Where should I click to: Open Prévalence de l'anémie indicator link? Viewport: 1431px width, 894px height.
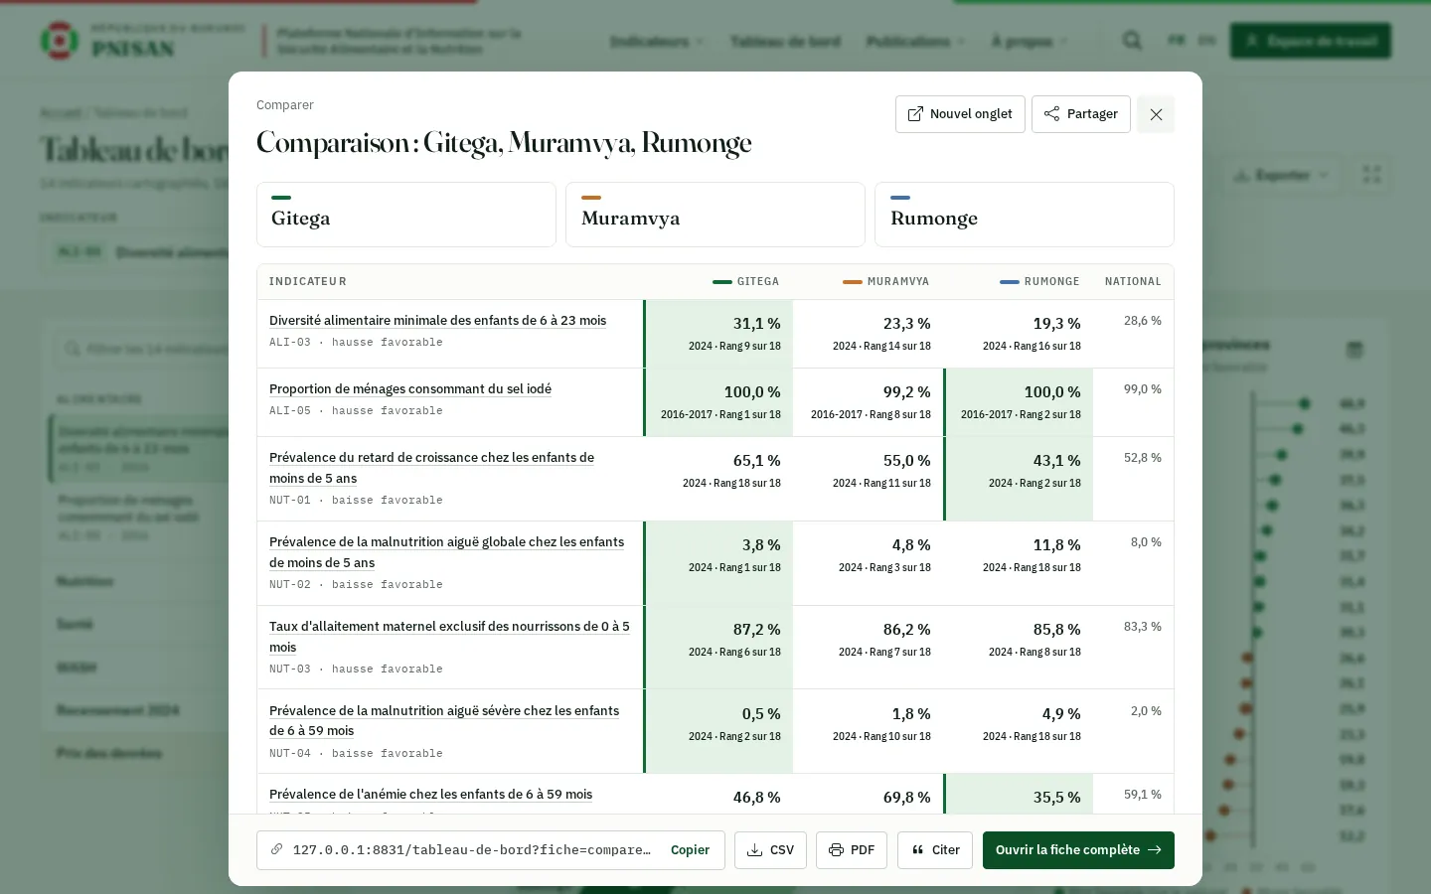[430, 795]
